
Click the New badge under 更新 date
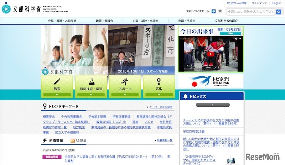click(230, 33)
